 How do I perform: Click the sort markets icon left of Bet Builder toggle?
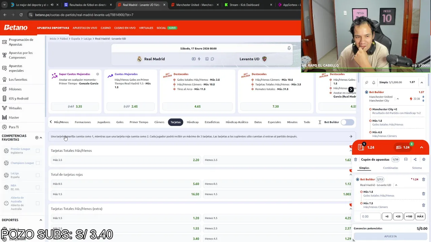point(320,122)
